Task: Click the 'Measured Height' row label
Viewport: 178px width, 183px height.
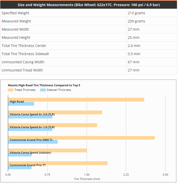Action: pos(16,38)
